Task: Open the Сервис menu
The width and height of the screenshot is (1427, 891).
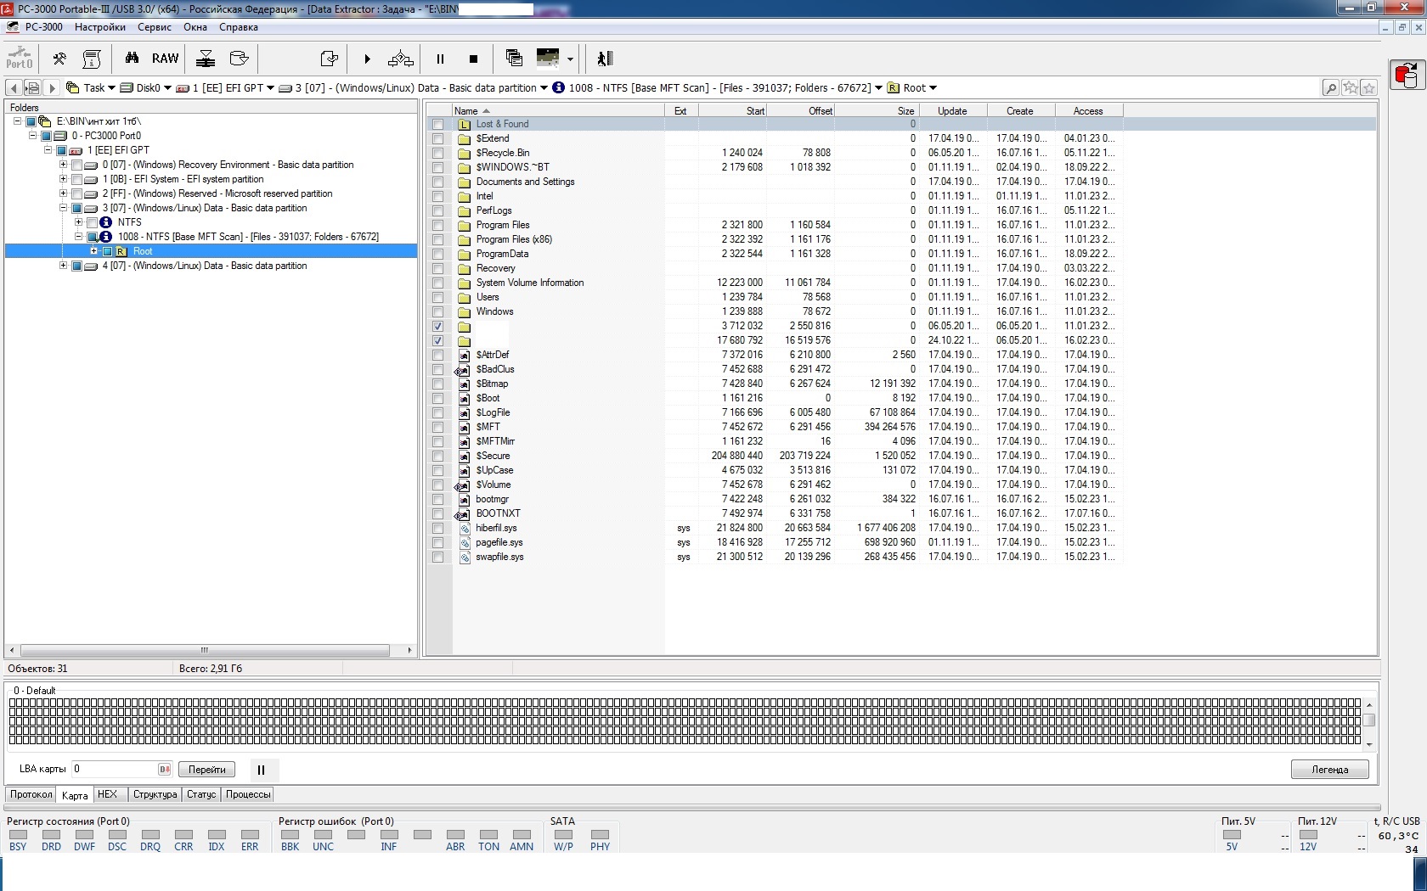Action: pyautogui.click(x=155, y=27)
